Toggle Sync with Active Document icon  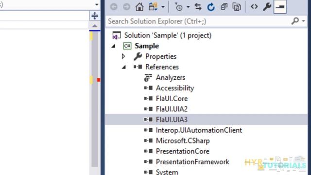(198, 7)
